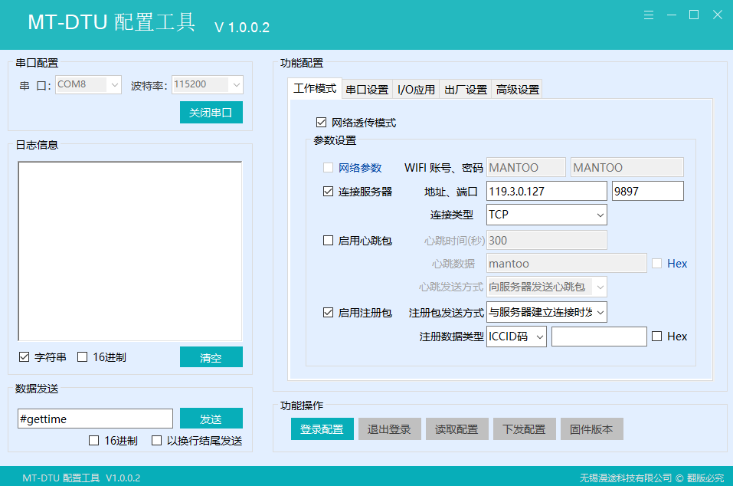
Task: Click the server address input field
Action: pos(546,191)
